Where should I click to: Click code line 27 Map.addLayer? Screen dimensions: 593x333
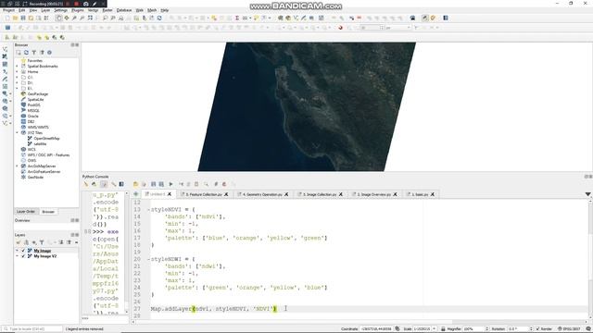pyautogui.click(x=214, y=309)
